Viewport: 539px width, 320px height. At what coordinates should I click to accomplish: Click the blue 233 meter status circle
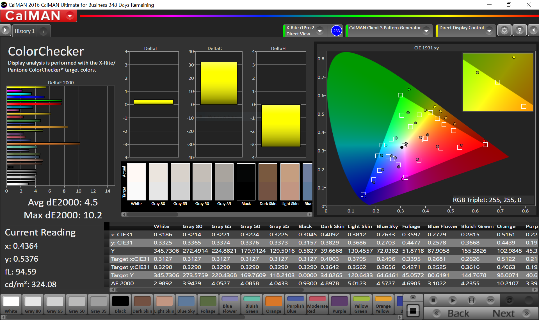[x=336, y=31]
